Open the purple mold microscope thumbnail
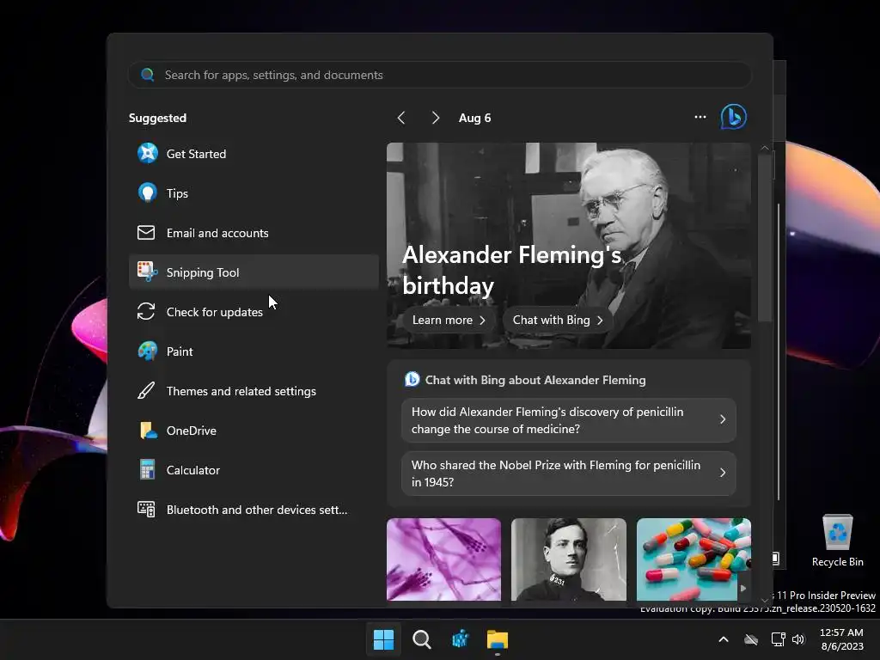880x660 pixels. 443,559
